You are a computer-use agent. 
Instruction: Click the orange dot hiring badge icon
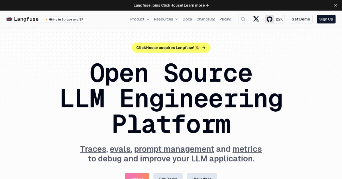46,19
